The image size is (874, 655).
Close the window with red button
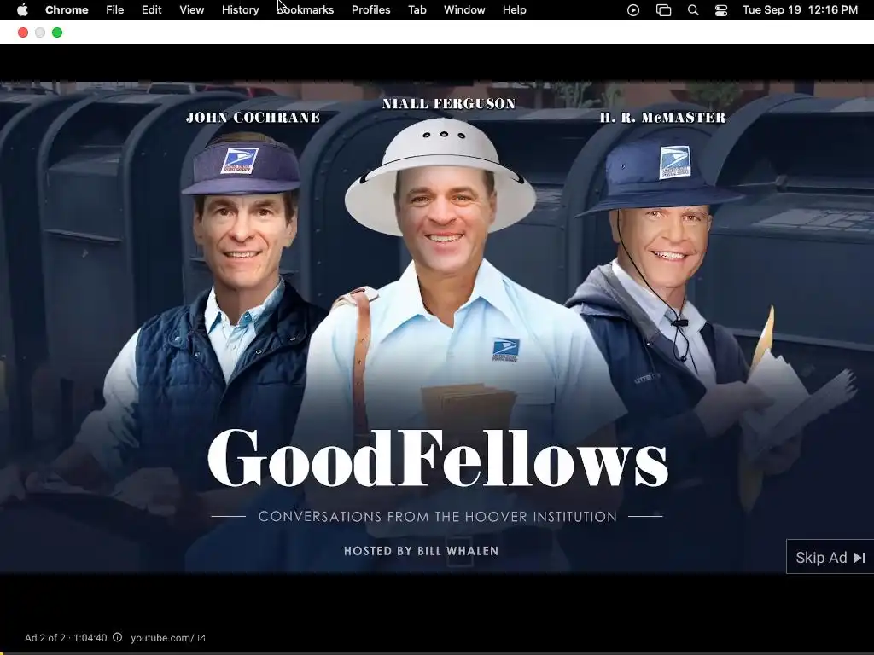(23, 32)
